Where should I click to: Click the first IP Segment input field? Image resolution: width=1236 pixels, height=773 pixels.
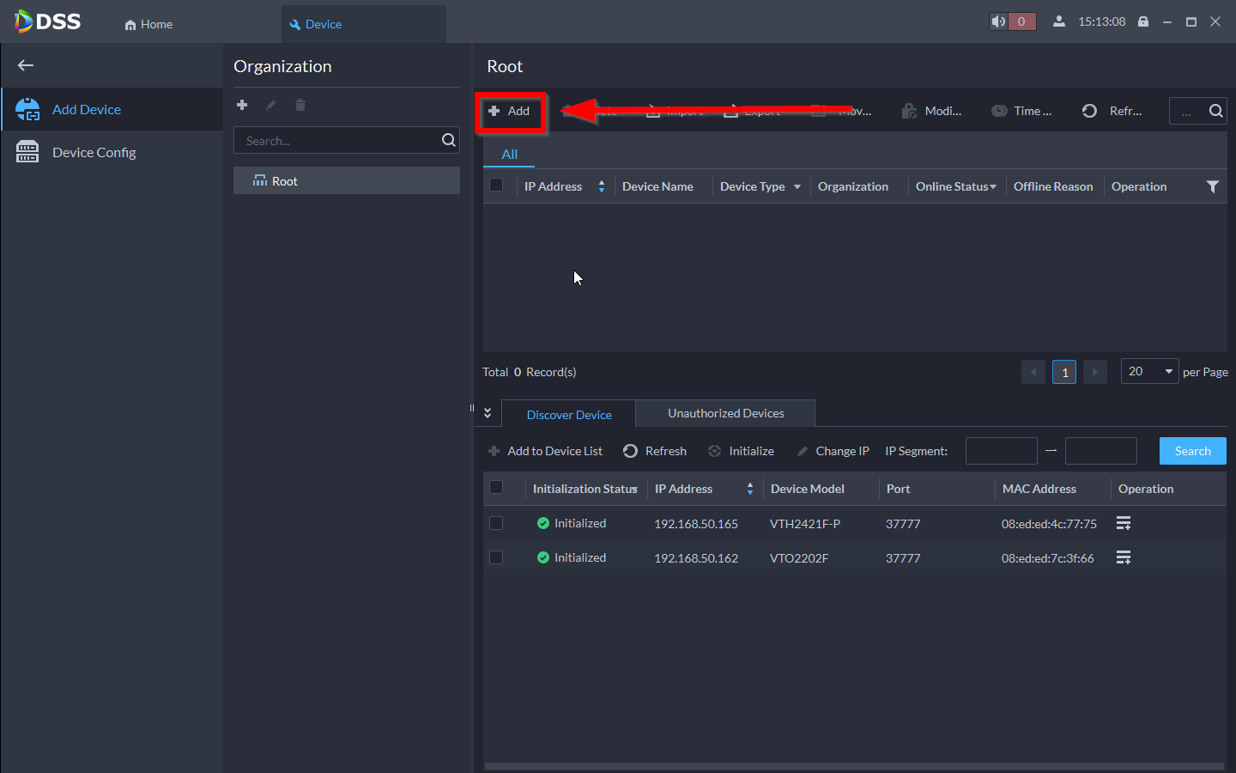[x=1001, y=451]
